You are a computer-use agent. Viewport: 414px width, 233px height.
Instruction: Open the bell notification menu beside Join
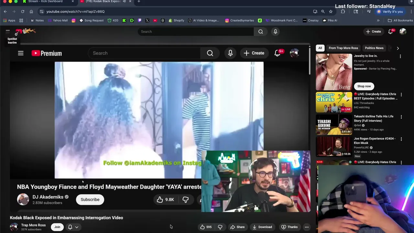(73, 227)
